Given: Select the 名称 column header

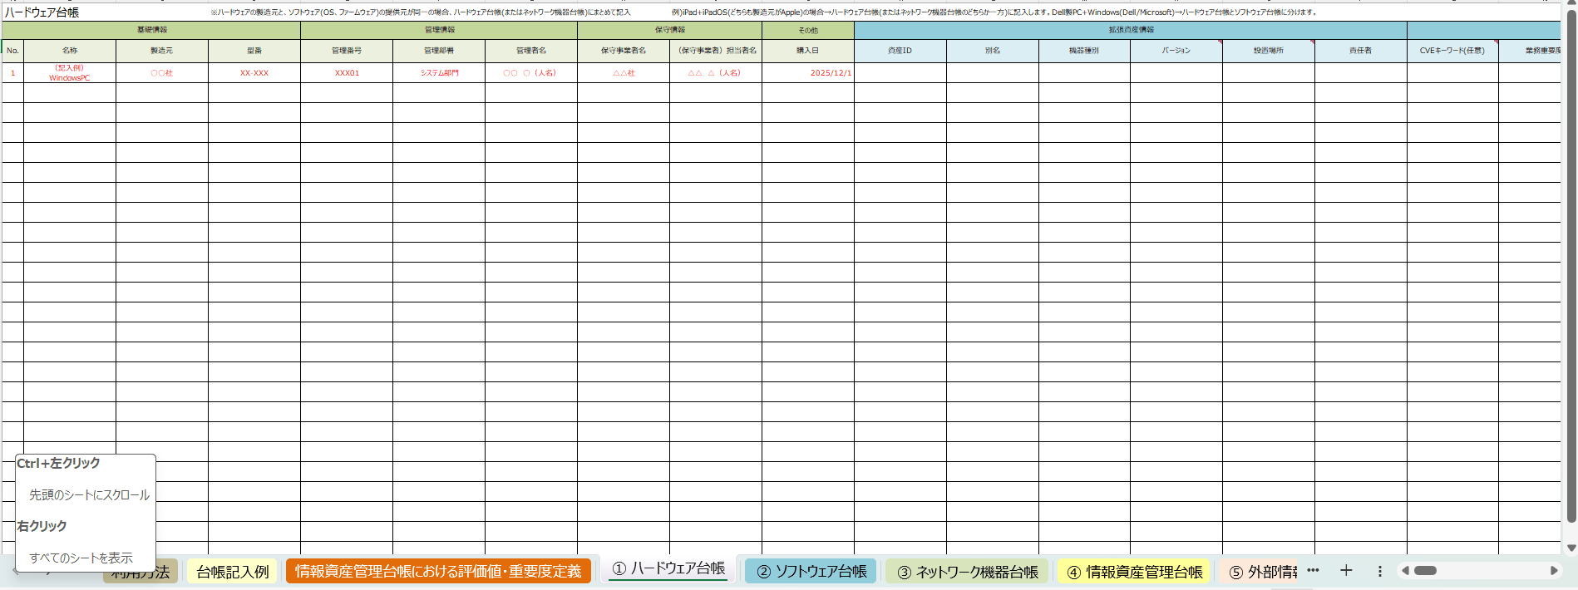Looking at the screenshot, I should point(70,51).
